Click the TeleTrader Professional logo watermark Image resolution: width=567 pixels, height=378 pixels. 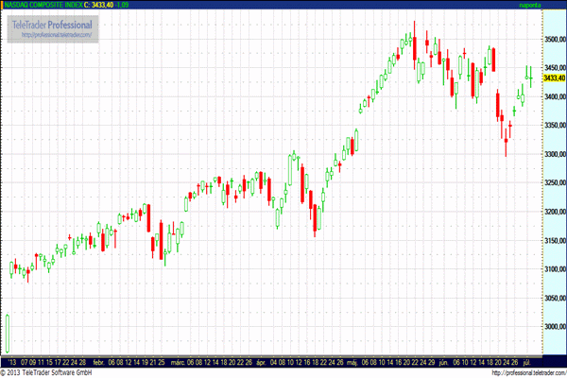pos(53,23)
